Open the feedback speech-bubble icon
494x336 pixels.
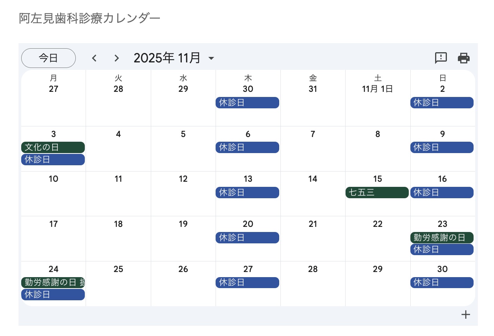point(441,58)
